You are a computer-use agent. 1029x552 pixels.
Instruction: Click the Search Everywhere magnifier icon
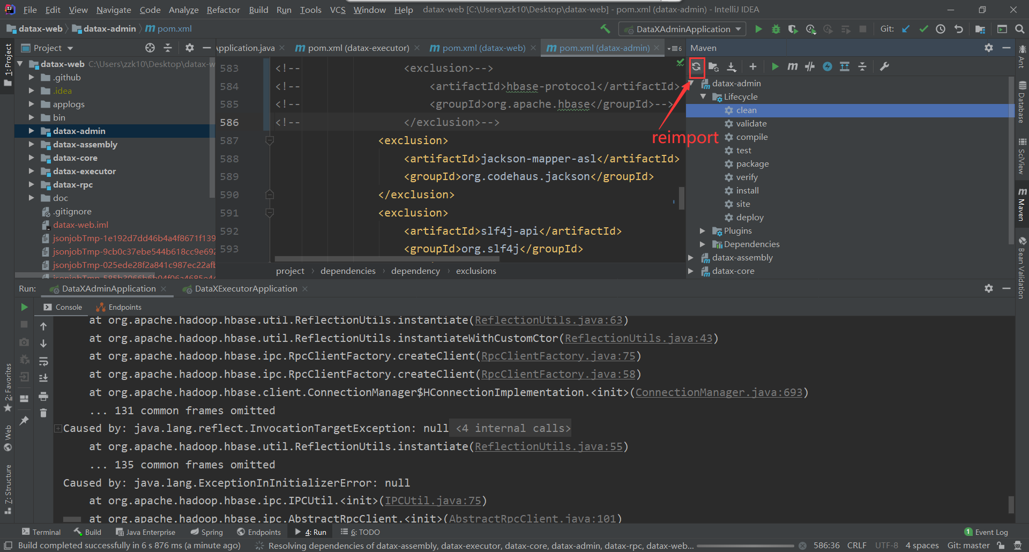click(x=1020, y=29)
